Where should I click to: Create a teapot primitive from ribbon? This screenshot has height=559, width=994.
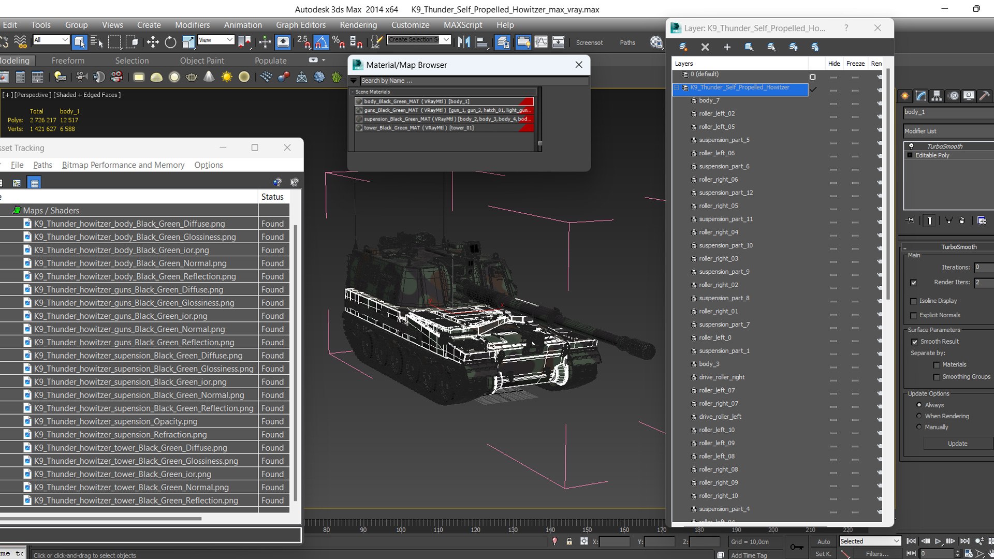191,78
